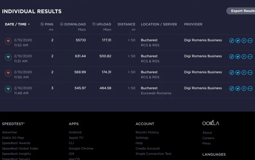Open the Settings footer link

[142, 138]
